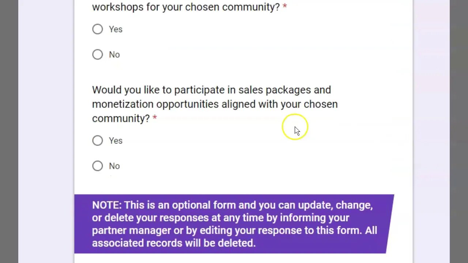468x263 pixels.
Task: Click the lavender background left of form card
Action: pos(46,131)
